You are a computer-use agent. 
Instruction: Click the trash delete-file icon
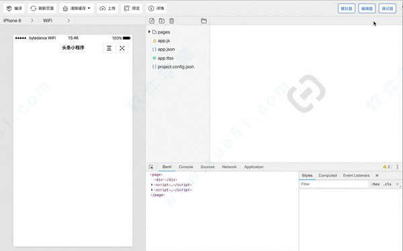tap(172, 21)
